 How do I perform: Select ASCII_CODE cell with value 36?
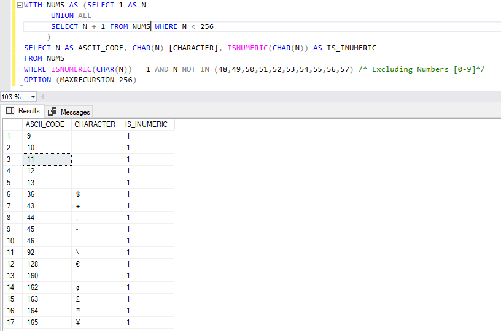[x=47, y=194]
